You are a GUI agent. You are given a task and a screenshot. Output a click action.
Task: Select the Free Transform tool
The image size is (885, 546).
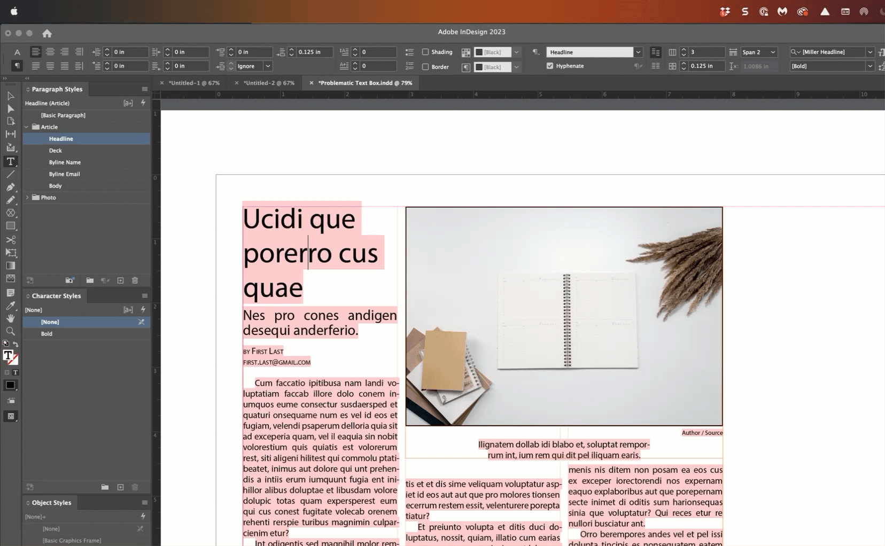coord(10,253)
